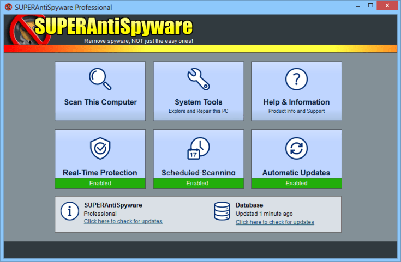Click the magnifying glass scan icon
Screen dimensions: 401x262
(100, 79)
